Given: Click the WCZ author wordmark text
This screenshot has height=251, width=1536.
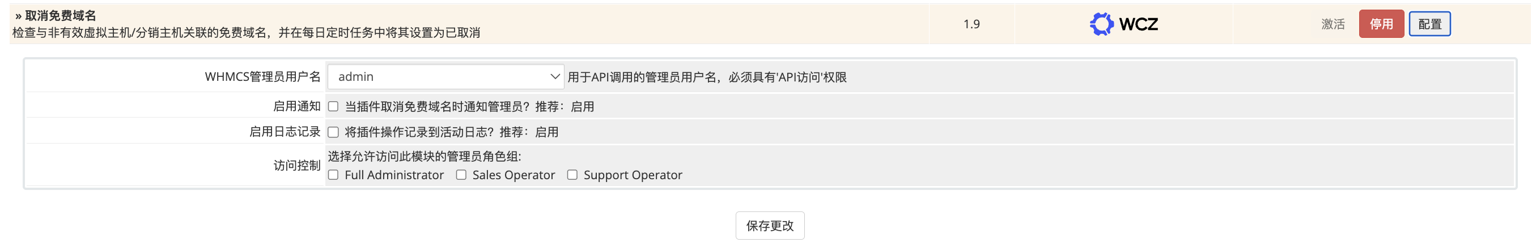Looking at the screenshot, I should (1138, 24).
